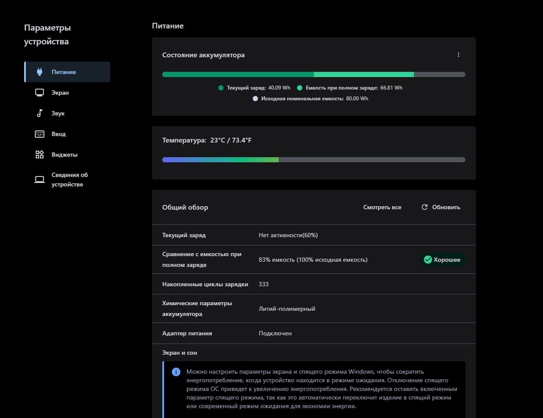Click the Емкость при полном заряде legend

tap(350, 88)
